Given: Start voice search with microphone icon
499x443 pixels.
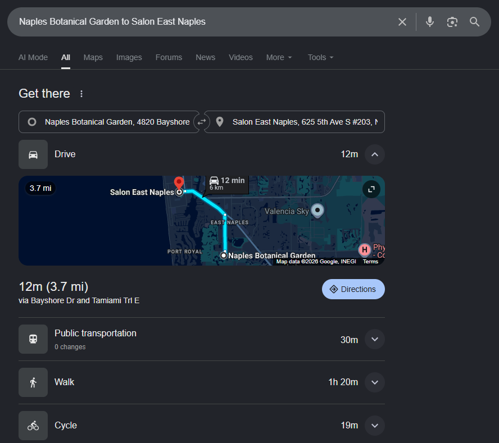Looking at the screenshot, I should click(x=430, y=22).
